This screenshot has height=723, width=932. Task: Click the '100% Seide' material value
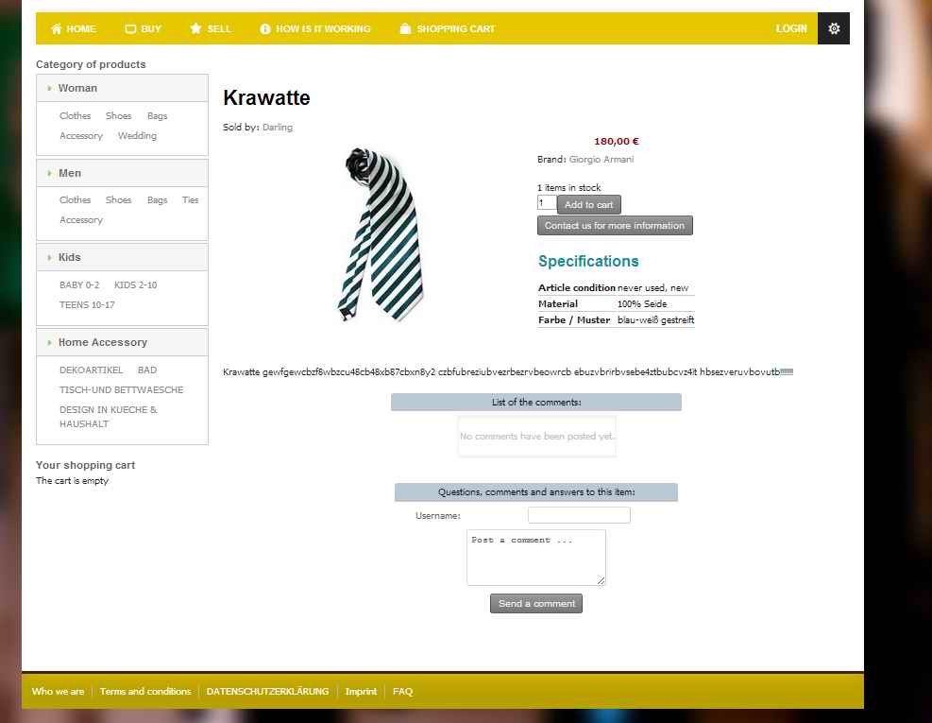[642, 304]
